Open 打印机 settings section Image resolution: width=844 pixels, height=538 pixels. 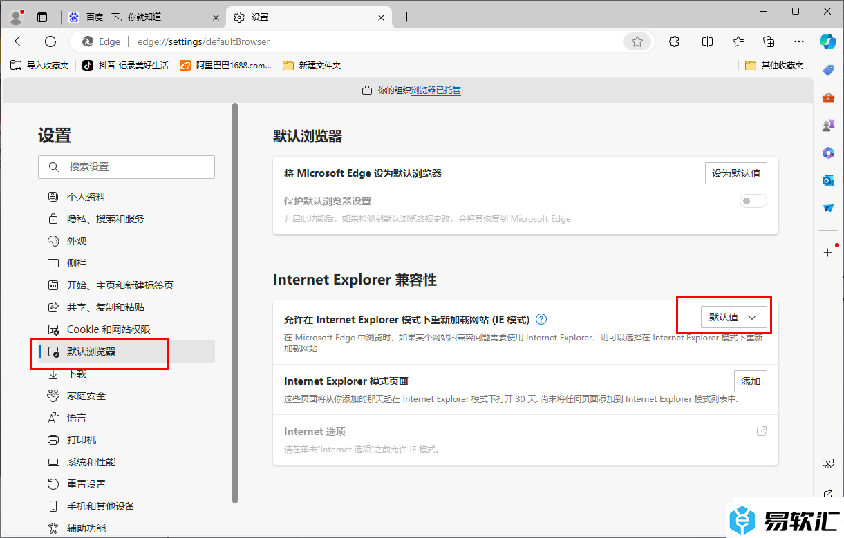coord(127,440)
